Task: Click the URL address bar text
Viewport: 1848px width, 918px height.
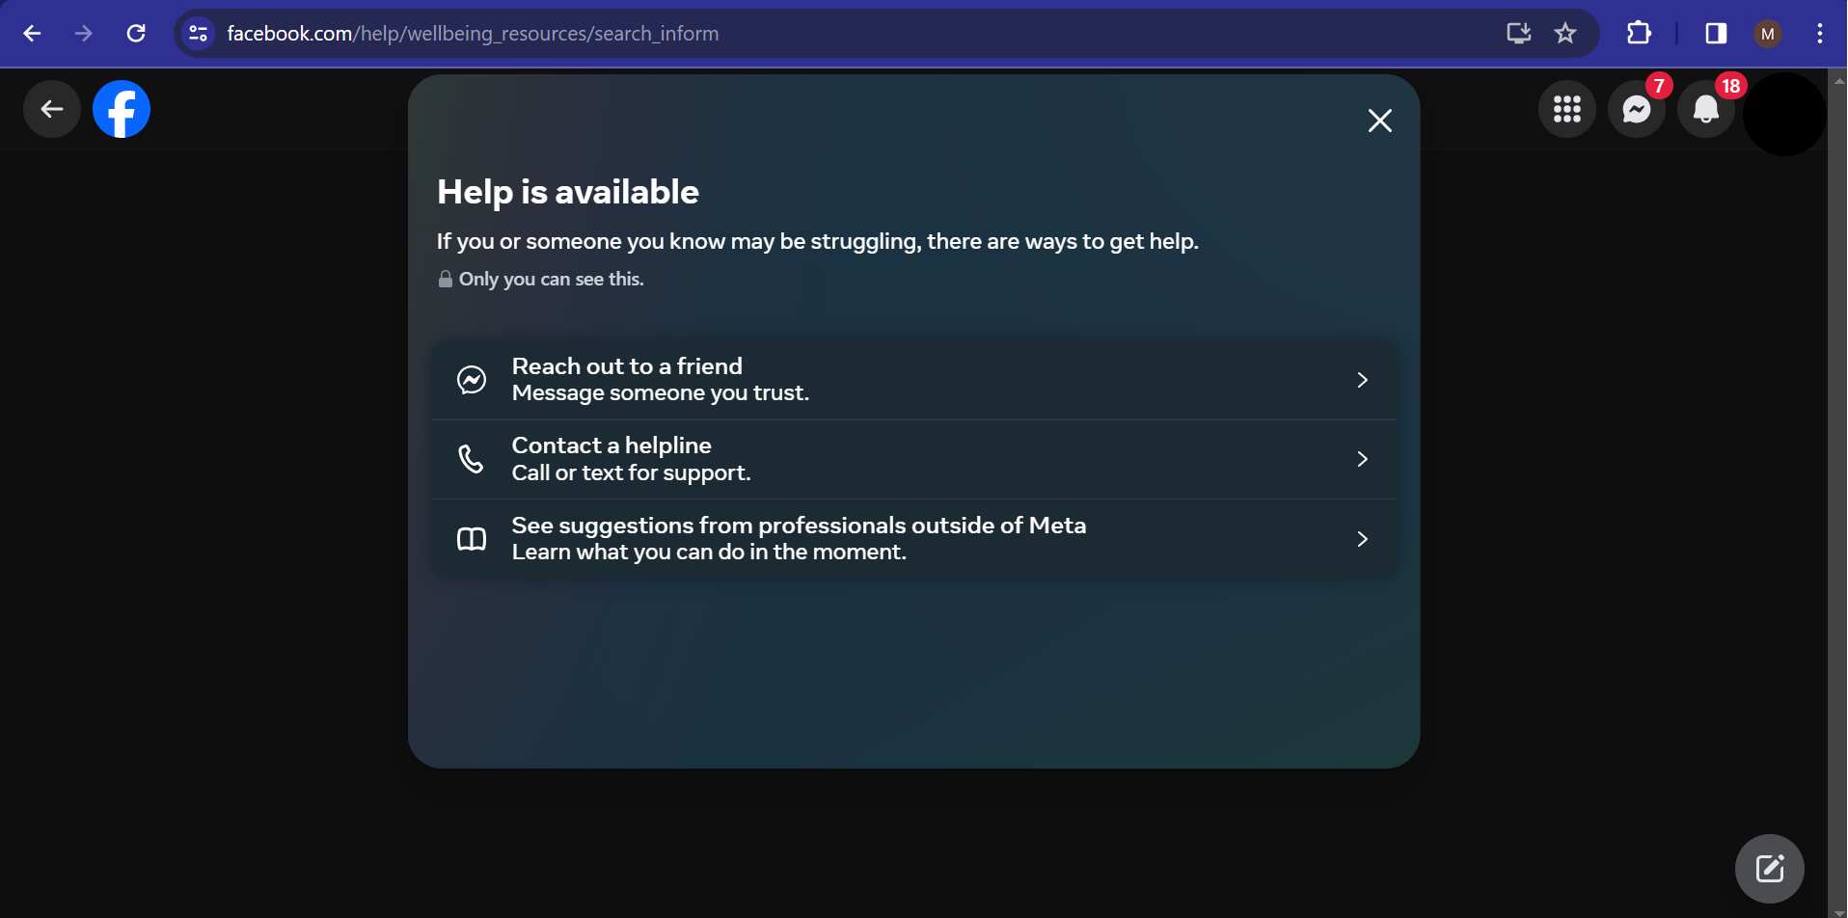Action: (473, 34)
